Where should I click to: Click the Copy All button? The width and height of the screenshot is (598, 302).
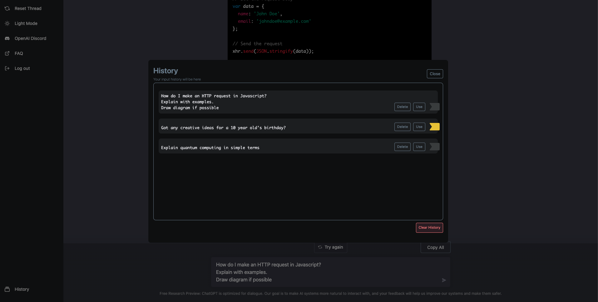pyautogui.click(x=435, y=247)
